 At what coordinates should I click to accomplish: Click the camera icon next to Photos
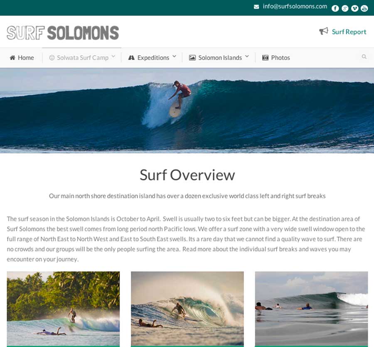coord(265,57)
